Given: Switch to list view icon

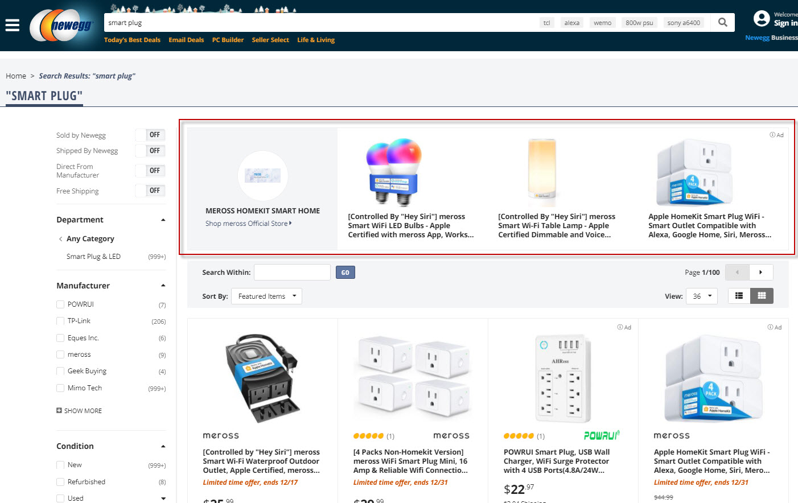Looking at the screenshot, I should coord(739,296).
